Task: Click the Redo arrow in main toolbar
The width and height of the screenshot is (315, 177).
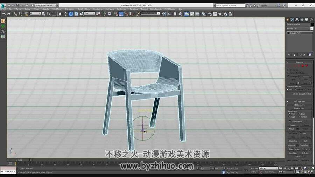Action: coord(9,14)
